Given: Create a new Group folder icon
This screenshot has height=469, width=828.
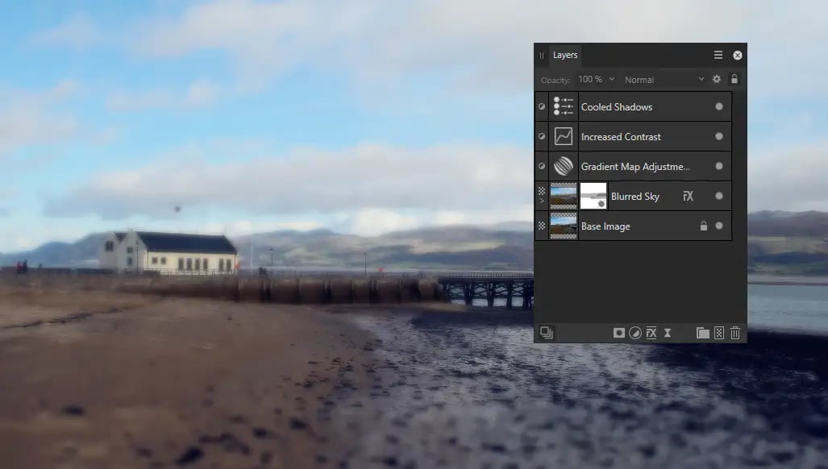Looking at the screenshot, I should tap(703, 333).
